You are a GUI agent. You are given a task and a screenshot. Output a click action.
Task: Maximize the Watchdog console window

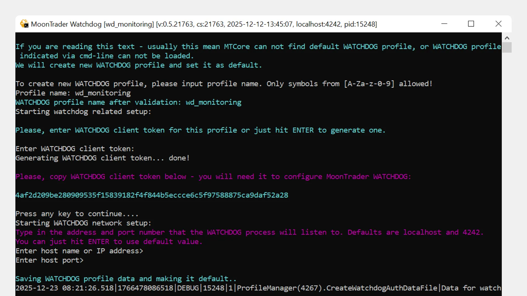click(x=471, y=24)
